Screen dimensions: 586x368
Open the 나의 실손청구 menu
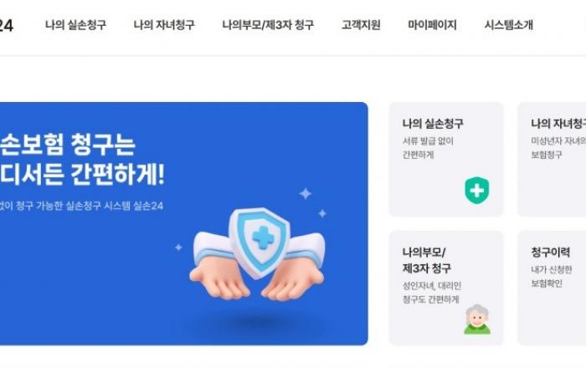pos(76,25)
